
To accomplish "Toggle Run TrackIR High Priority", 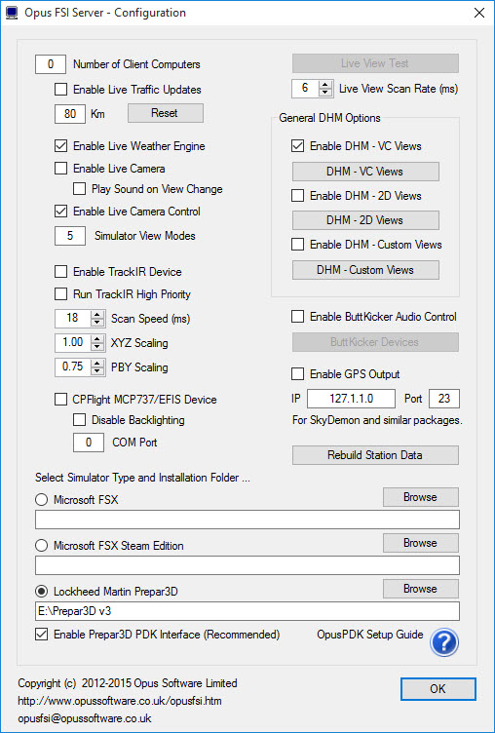I will pyautogui.click(x=60, y=294).
